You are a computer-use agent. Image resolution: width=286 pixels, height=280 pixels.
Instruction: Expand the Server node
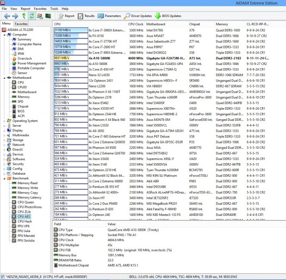(x=4, y=126)
